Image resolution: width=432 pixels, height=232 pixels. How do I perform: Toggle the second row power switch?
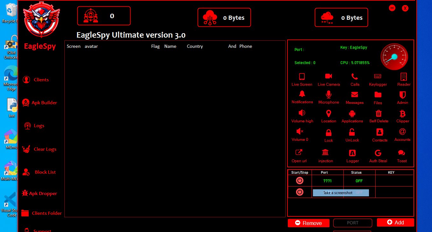(x=300, y=192)
